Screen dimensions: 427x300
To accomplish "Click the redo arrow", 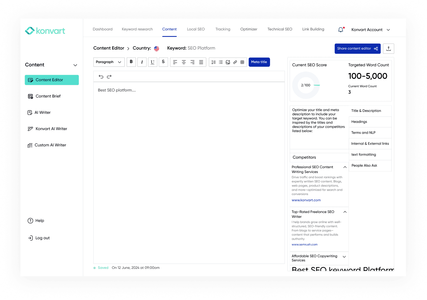I will (x=109, y=77).
